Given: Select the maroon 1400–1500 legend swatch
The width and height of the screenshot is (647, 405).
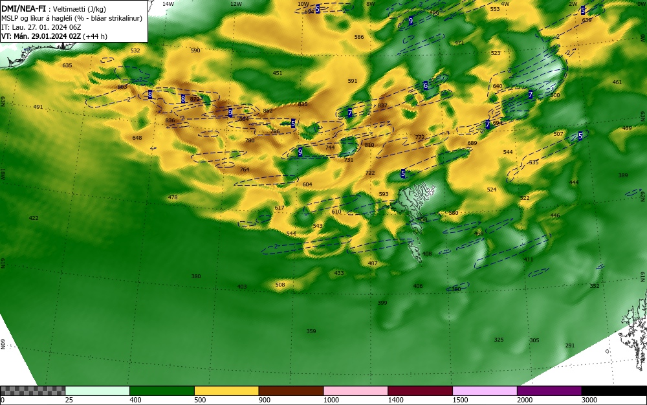Looking at the screenshot, I should (x=420, y=391).
